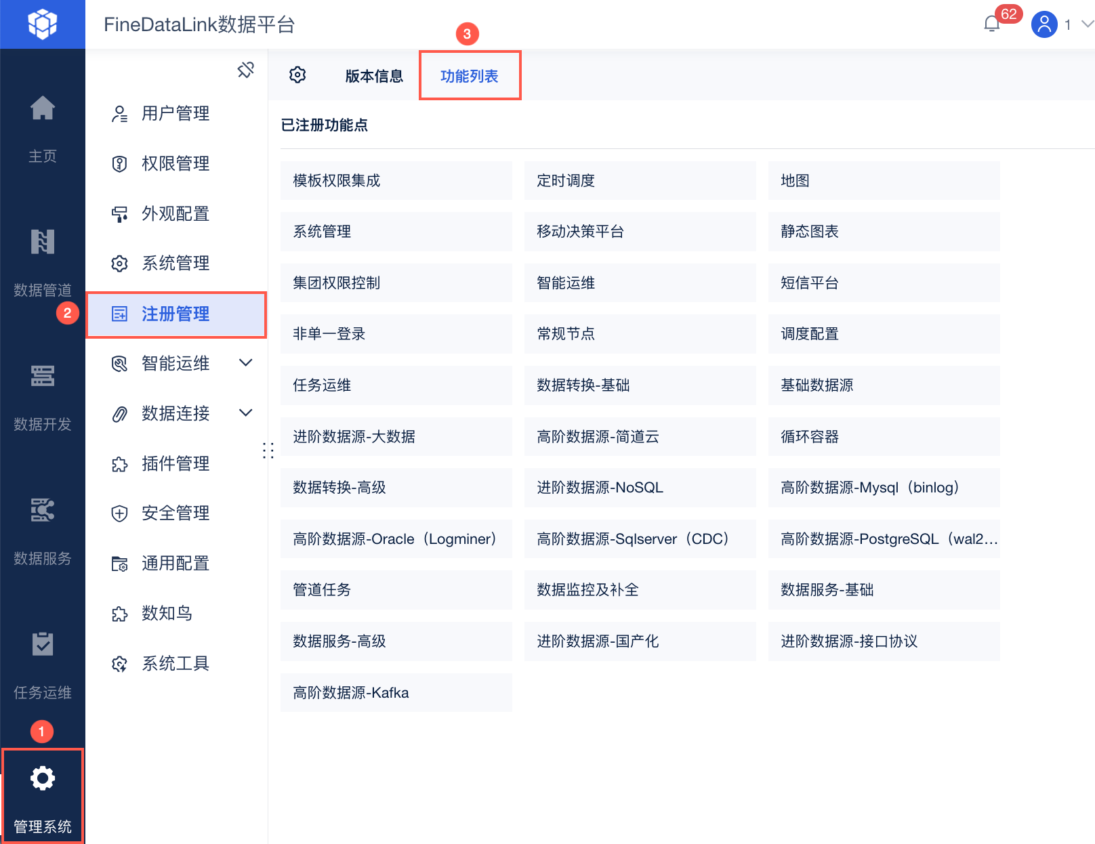Select the 高阶数据源-简道云 feature cell
1095x844 pixels.
(640, 437)
